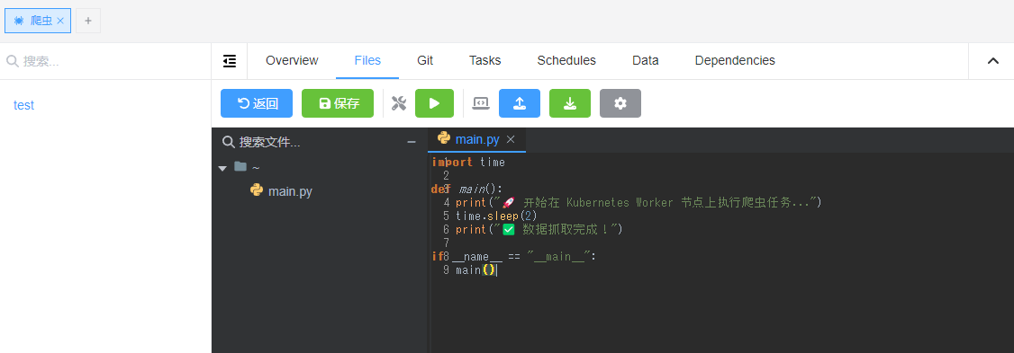Click the blue upload files button
Viewport: 1014px width, 353px height.
[520, 103]
